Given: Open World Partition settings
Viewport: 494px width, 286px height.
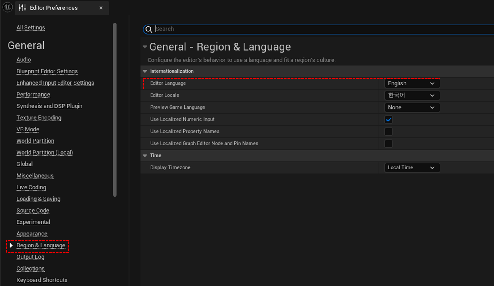Looking at the screenshot, I should click(35, 141).
